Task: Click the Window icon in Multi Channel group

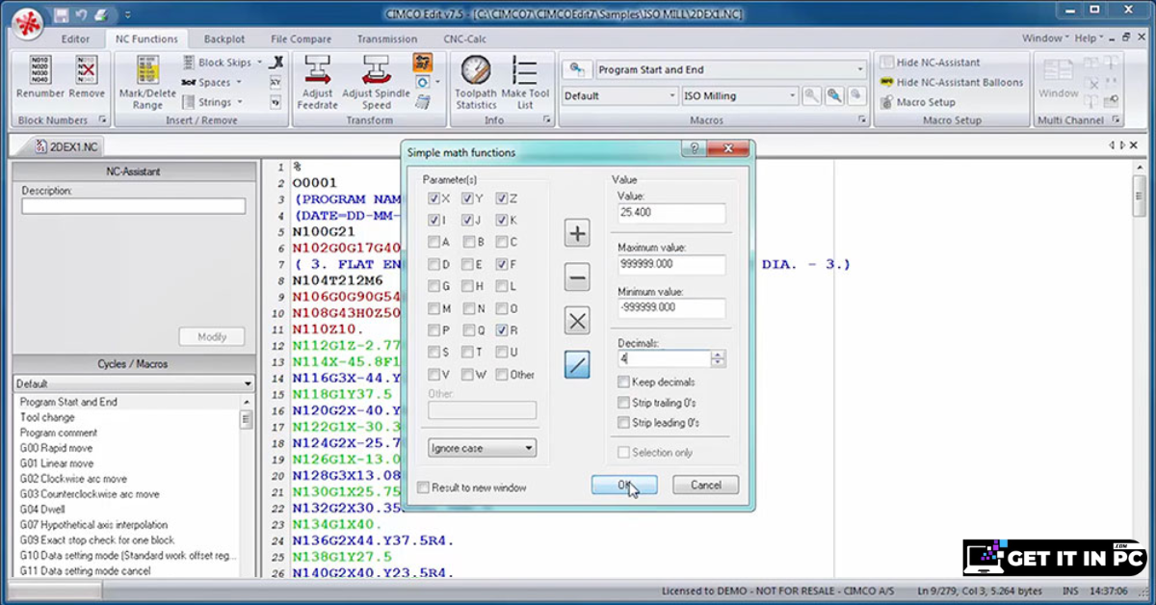Action: [1058, 76]
